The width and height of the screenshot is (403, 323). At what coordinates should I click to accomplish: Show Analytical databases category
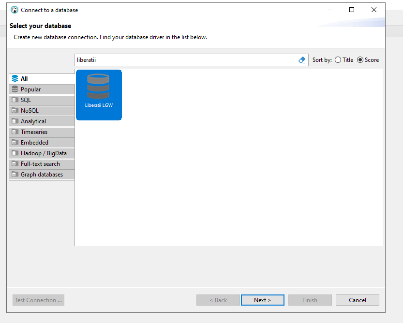click(x=42, y=121)
